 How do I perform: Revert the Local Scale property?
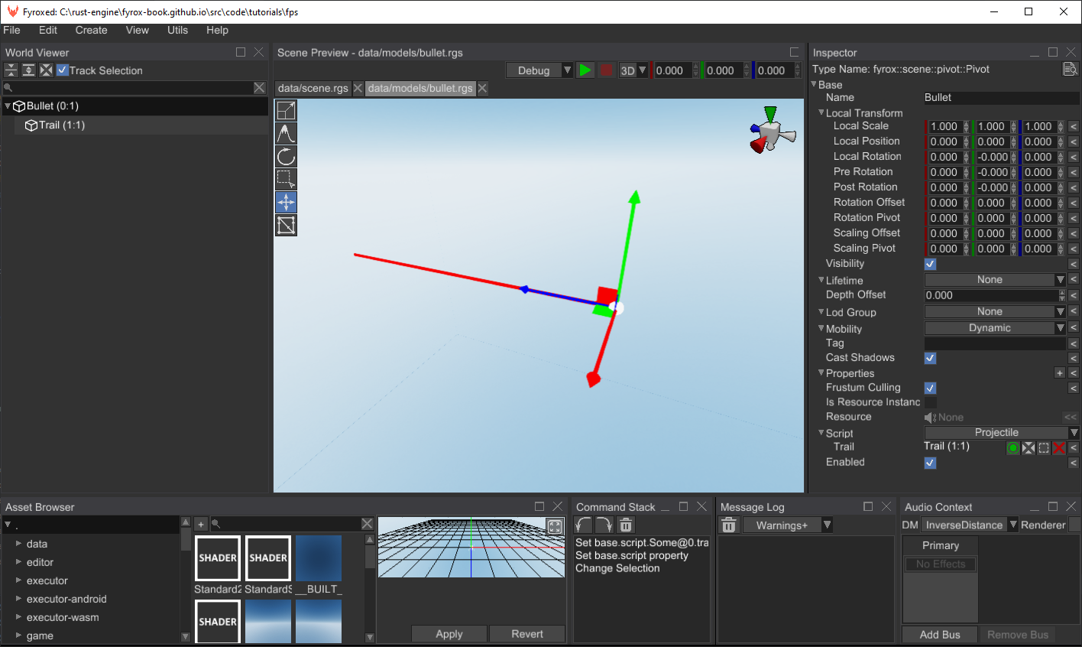[1074, 127]
